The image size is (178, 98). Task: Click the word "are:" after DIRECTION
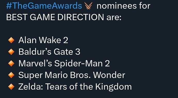coord(114,18)
